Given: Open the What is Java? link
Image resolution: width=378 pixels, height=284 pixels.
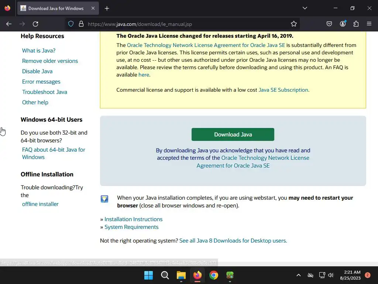Looking at the screenshot, I should (39, 50).
